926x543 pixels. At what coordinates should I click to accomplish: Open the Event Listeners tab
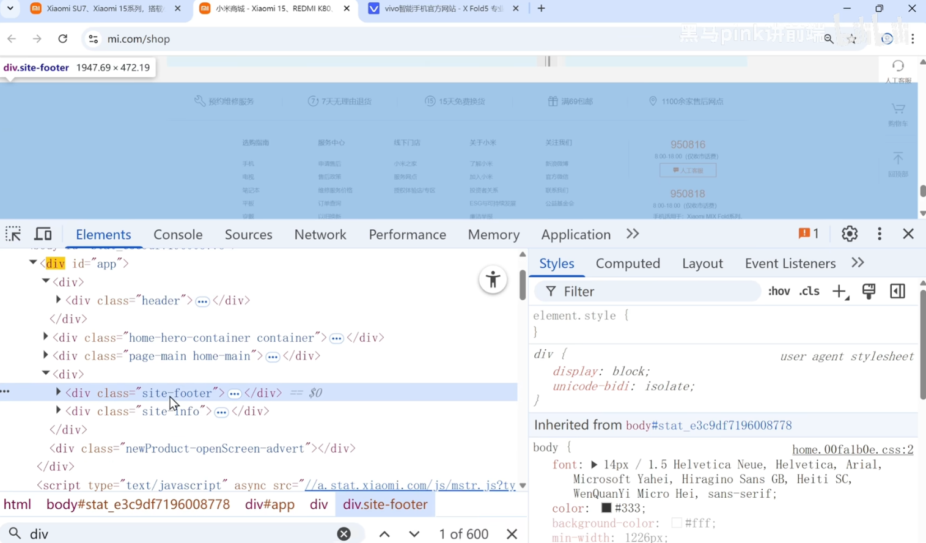[790, 263]
